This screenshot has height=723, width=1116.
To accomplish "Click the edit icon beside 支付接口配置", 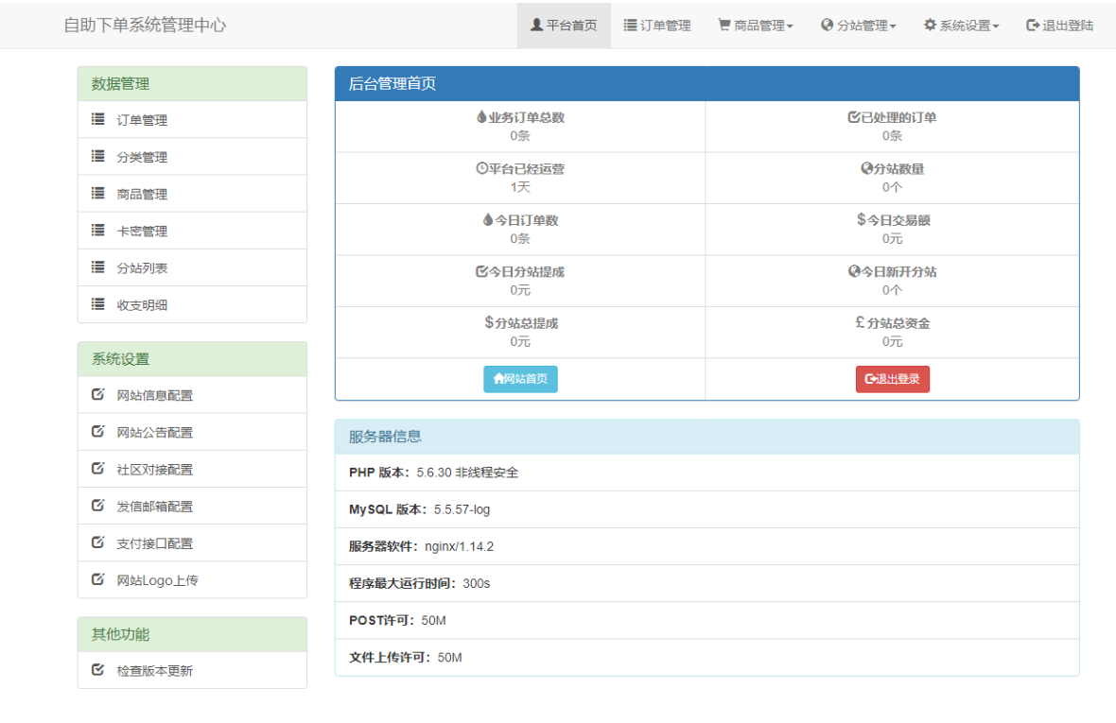I will [x=96, y=542].
